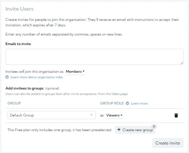
Task: Click 'Invitees will join this organisation as:' text
Action: click(35, 72)
